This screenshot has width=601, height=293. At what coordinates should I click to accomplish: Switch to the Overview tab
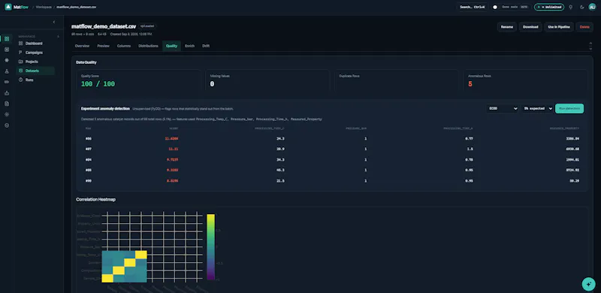coord(82,46)
